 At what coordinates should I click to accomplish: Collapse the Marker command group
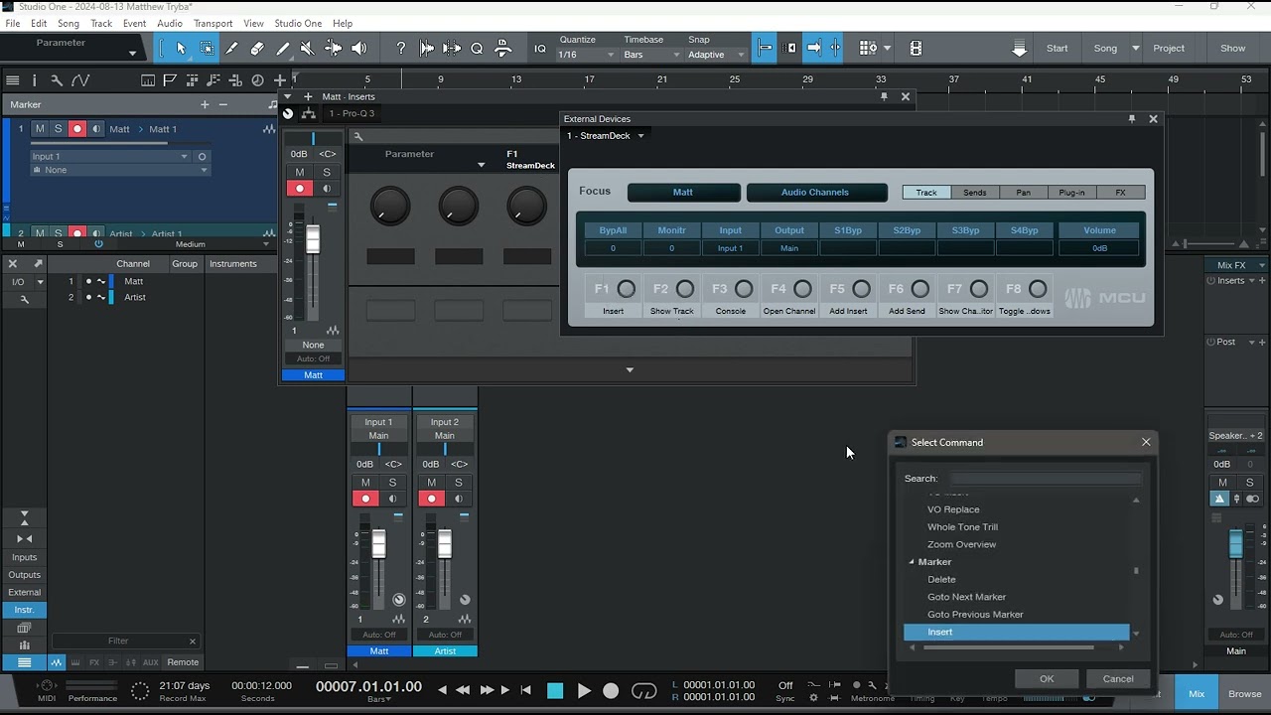coord(913,562)
